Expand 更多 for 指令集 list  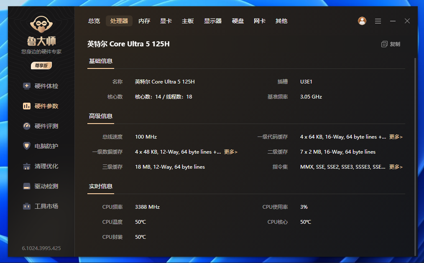tap(396, 167)
